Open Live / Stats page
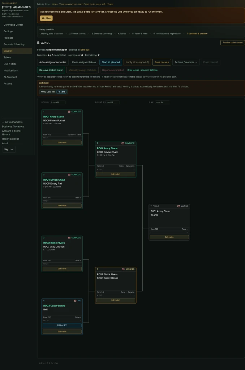This screenshot has width=245, height=370. click(17, 64)
